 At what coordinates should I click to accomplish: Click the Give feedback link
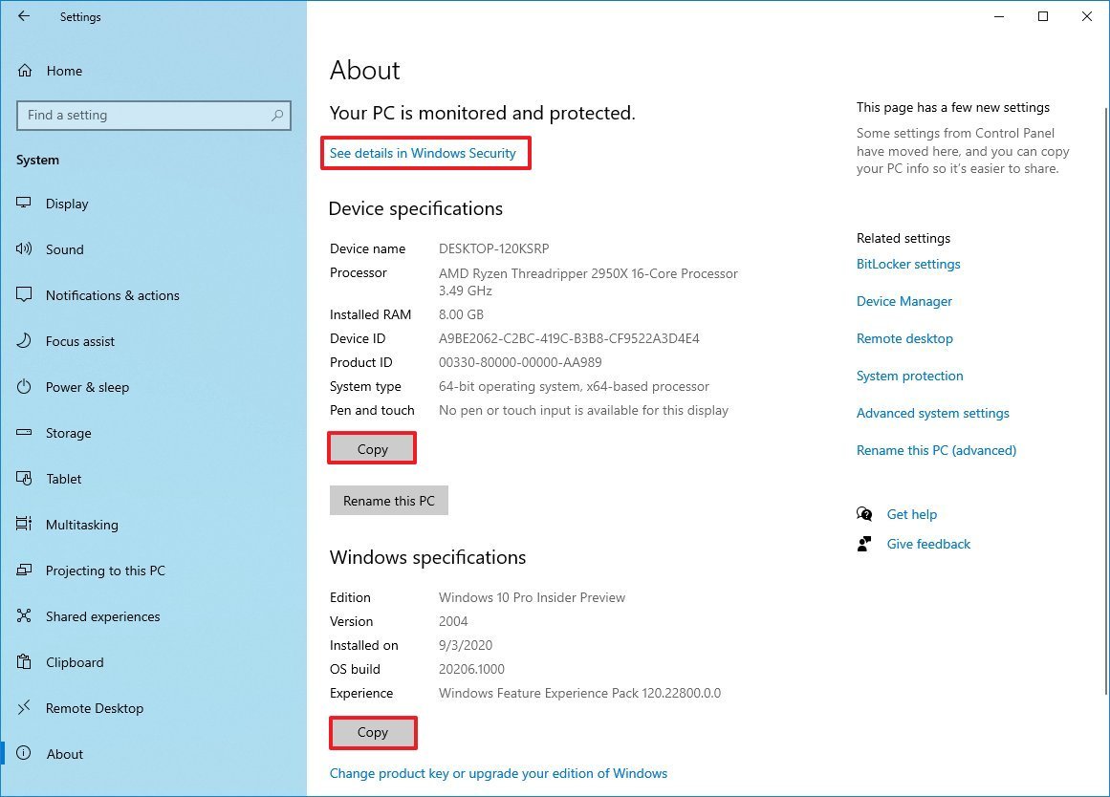click(x=928, y=545)
